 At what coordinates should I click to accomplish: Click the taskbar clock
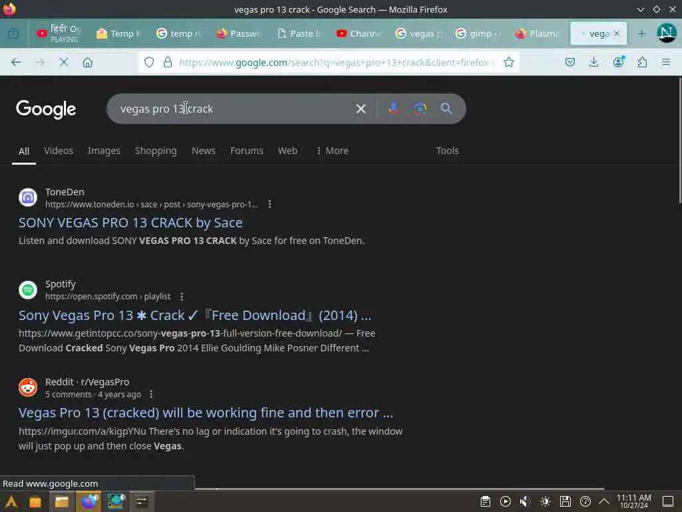coord(634,501)
